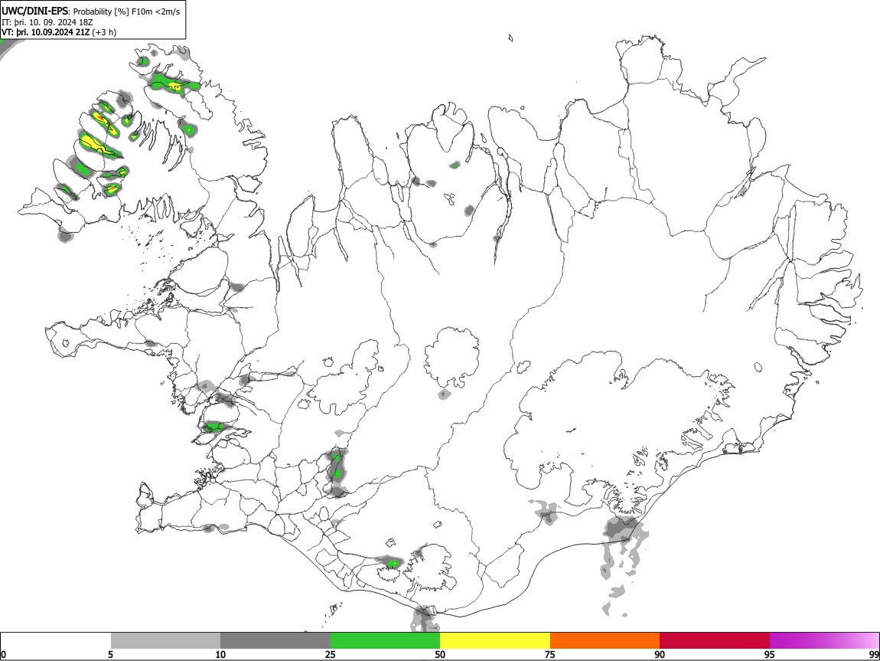Click the magenta 95–99% legend swatch
Screen dimensions: 880x661
[824, 641]
